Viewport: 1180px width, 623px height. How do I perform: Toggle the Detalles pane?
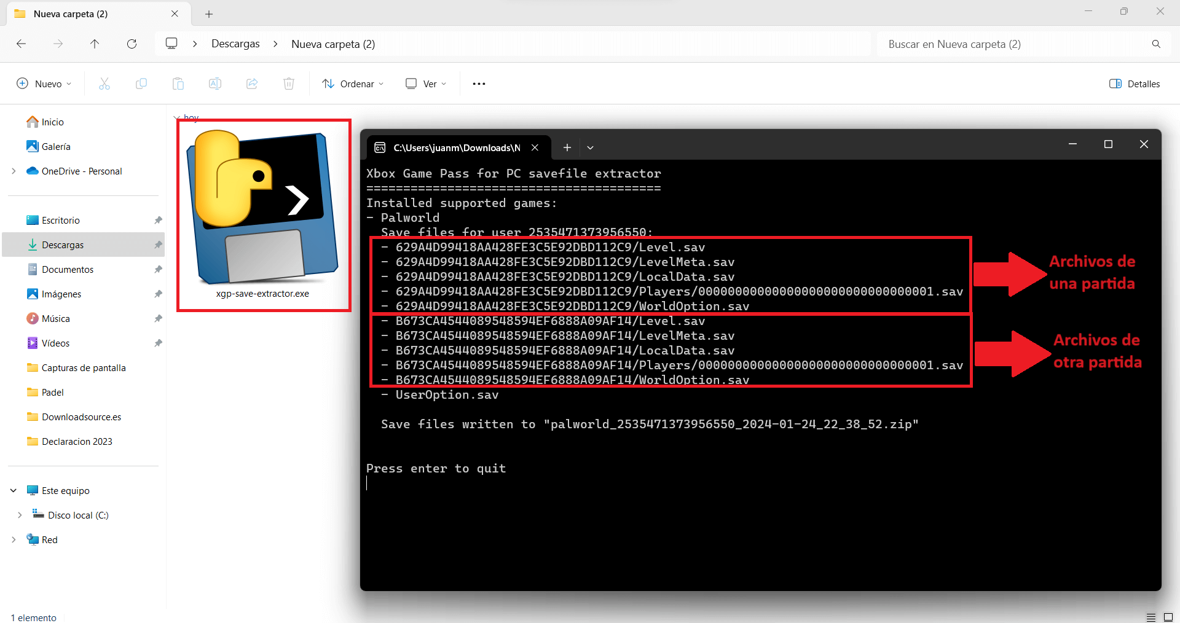1135,84
